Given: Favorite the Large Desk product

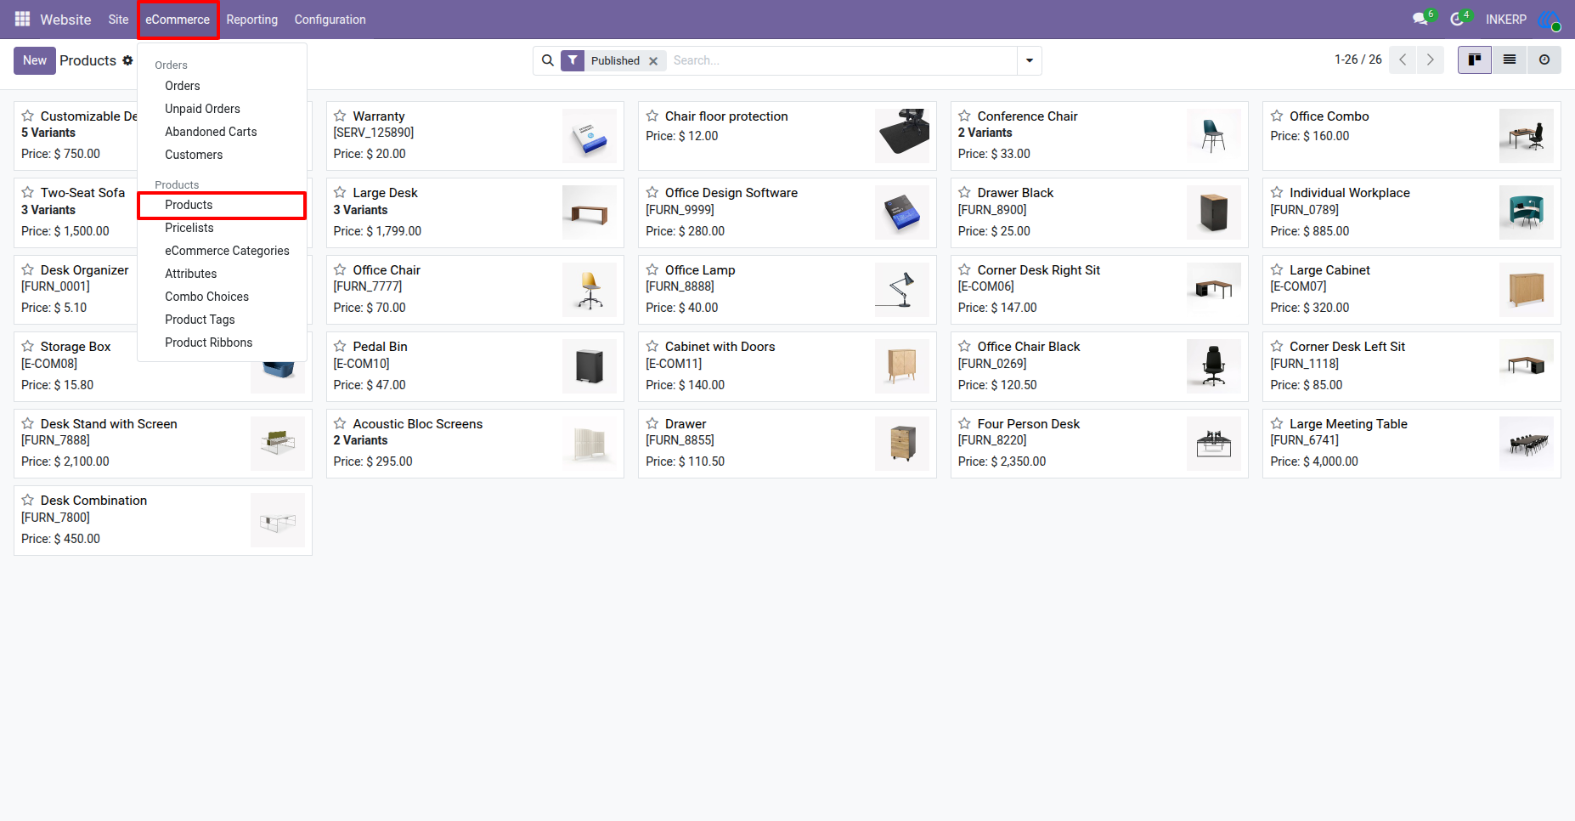Looking at the screenshot, I should click(x=340, y=193).
